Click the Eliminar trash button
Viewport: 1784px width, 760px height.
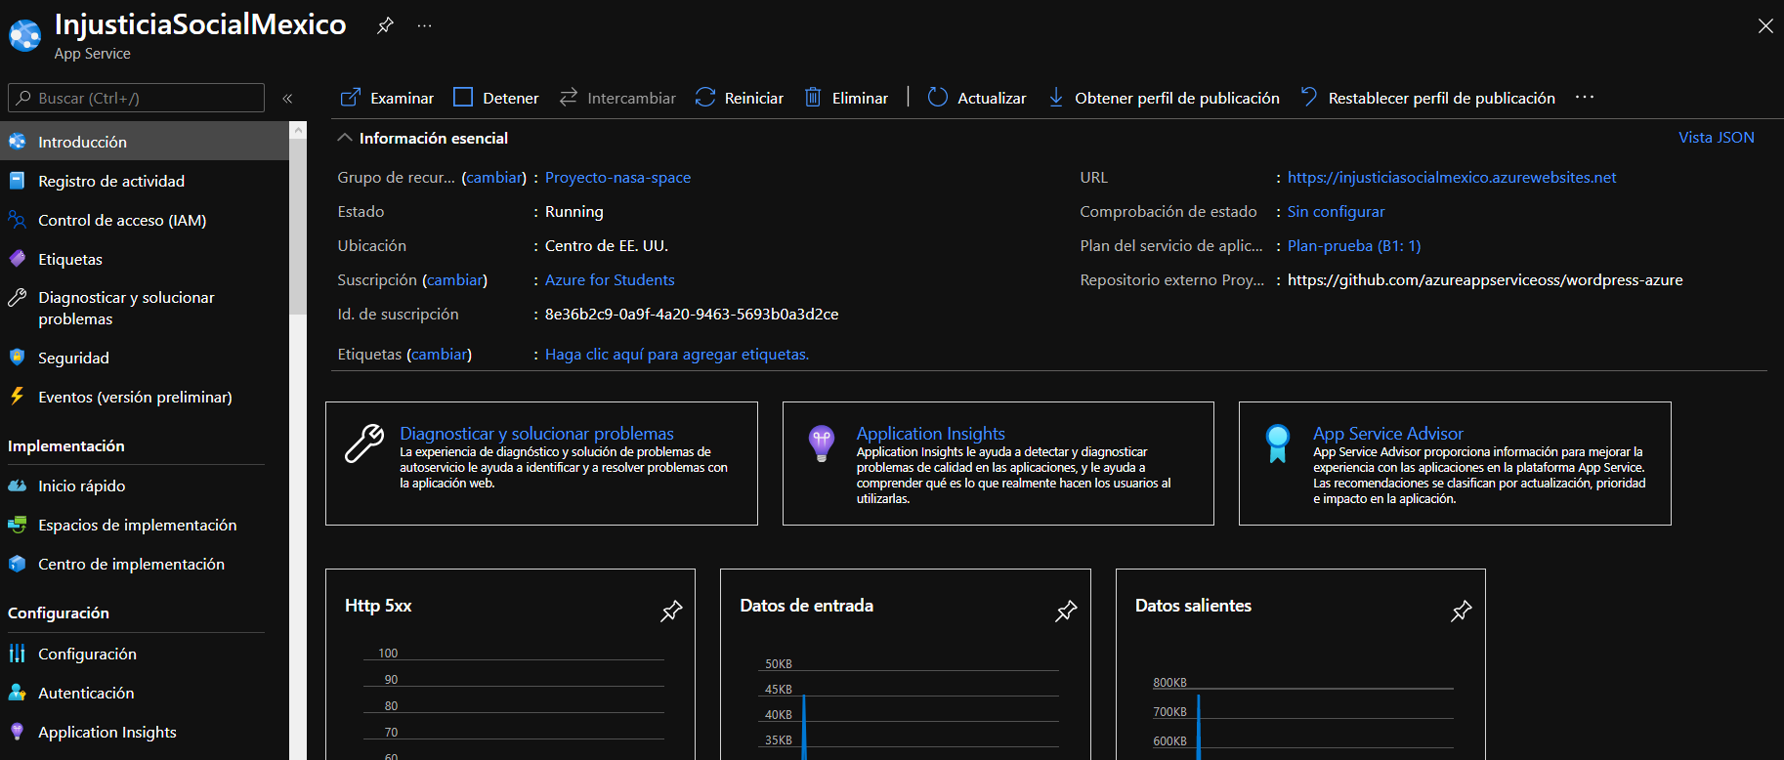click(846, 98)
